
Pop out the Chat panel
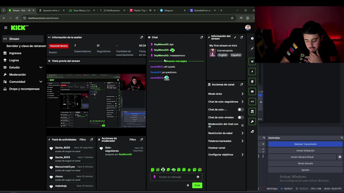coord(201,38)
